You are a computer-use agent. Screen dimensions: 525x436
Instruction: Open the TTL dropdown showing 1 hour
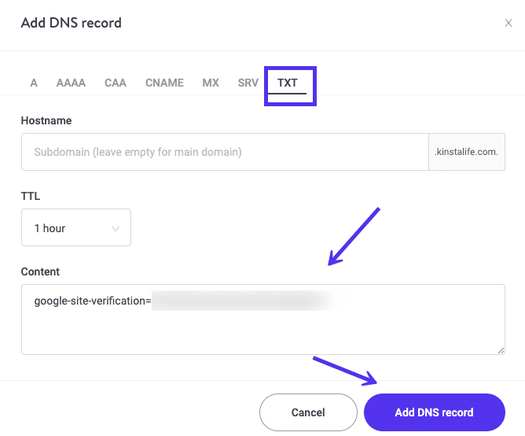click(75, 228)
